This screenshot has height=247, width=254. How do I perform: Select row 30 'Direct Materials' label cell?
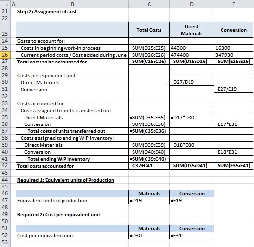point(72,82)
